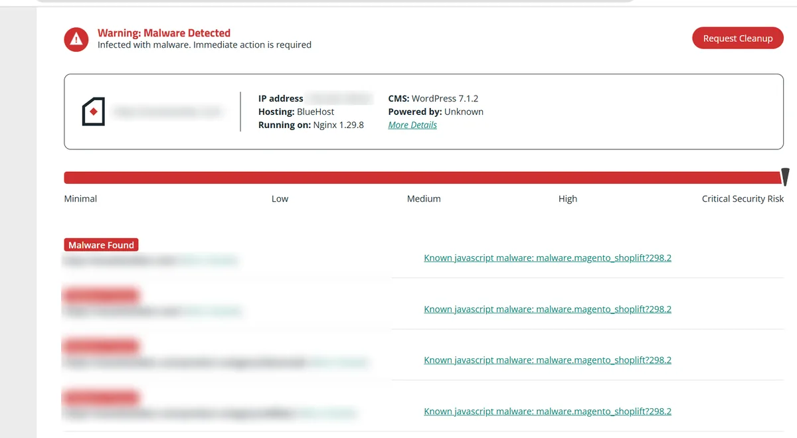Click 'Infected with malware. Immediate action is required'
797x438 pixels.
coord(205,45)
